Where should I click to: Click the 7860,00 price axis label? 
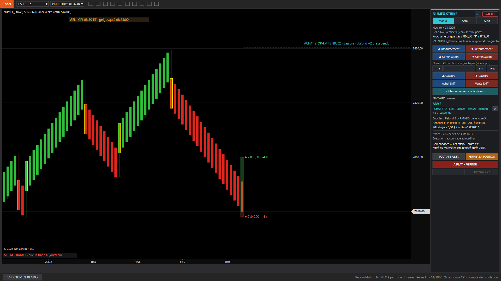coord(418,157)
